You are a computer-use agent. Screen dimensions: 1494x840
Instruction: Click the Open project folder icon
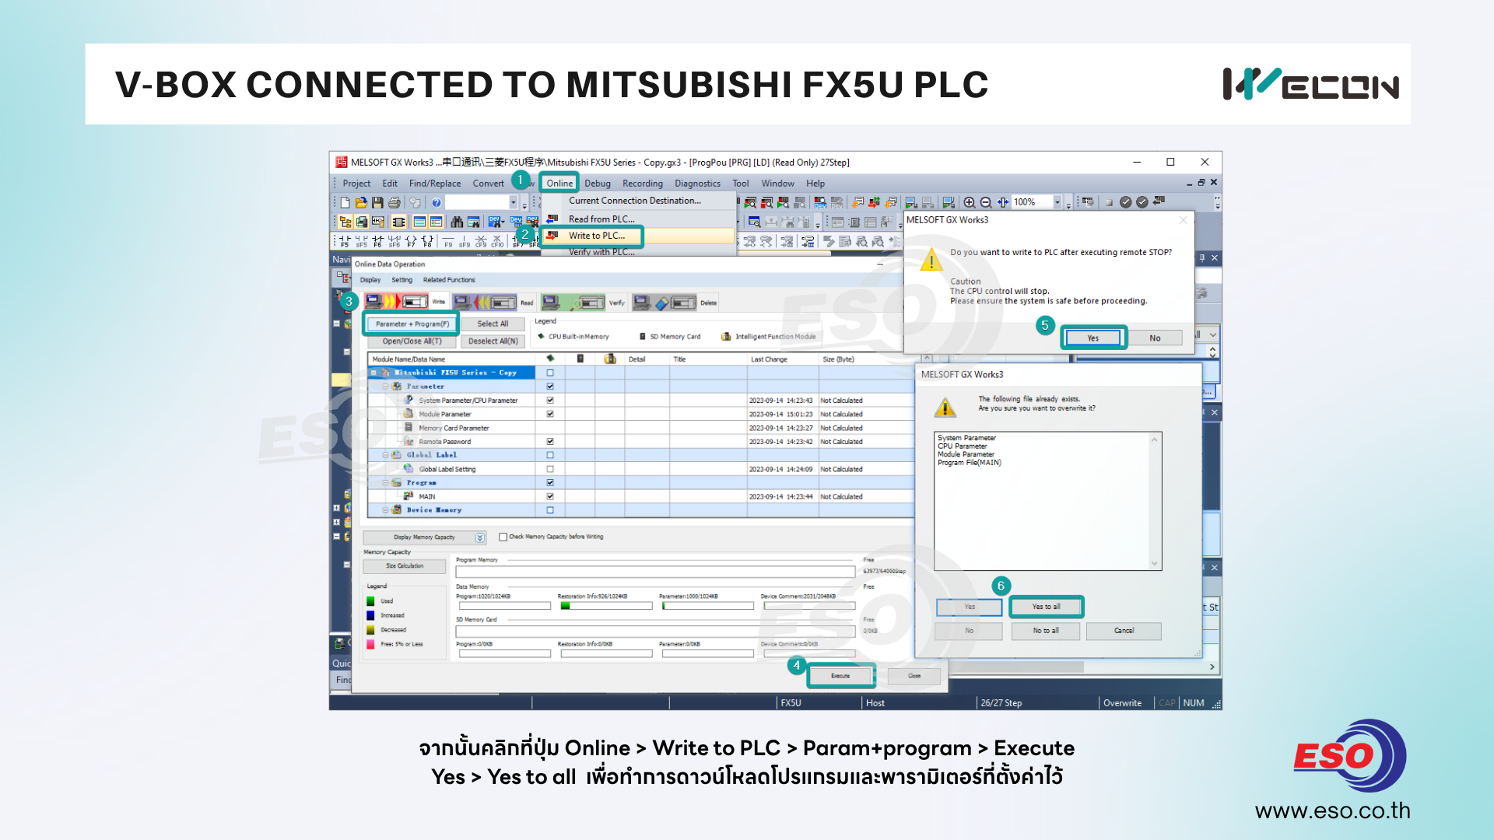[x=361, y=202]
